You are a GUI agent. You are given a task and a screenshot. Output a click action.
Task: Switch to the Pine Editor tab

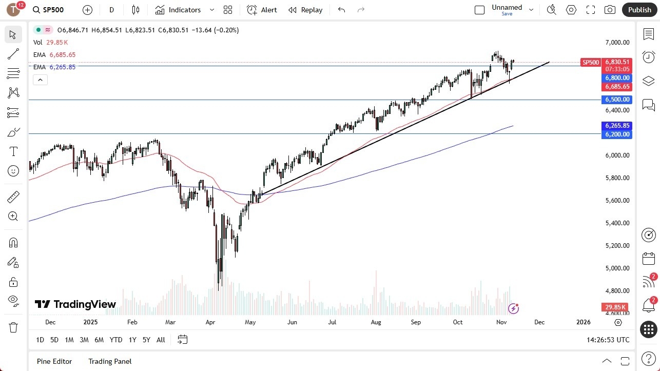(54, 361)
